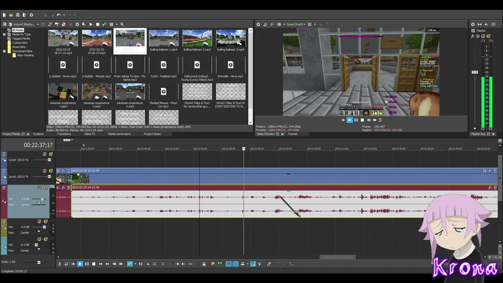Go to start of the timeline
This screenshot has height=283, width=503.
pyautogui.click(x=101, y=264)
